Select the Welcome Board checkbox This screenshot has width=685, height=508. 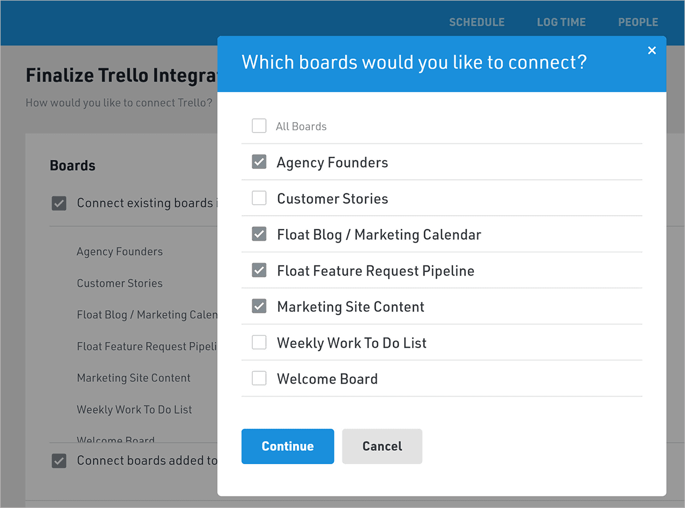(259, 378)
